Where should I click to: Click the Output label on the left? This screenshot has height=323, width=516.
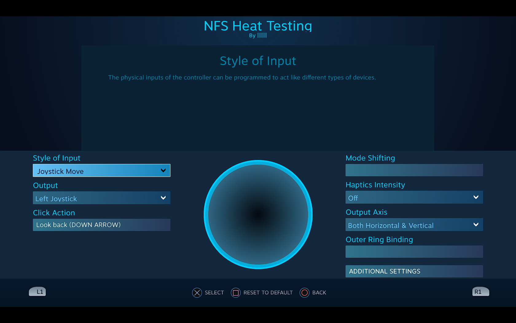click(45, 185)
